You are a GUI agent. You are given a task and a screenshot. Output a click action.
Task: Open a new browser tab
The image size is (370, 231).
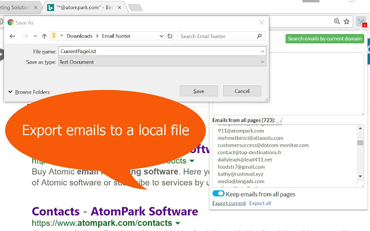click(x=135, y=8)
